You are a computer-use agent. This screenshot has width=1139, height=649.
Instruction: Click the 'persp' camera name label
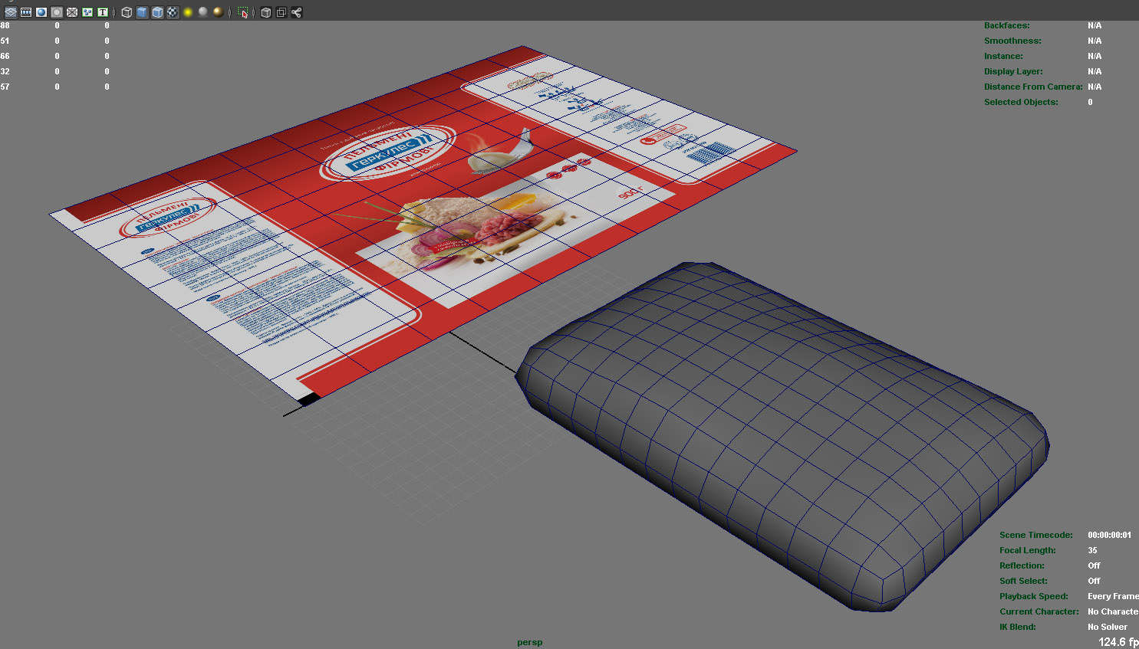[530, 642]
